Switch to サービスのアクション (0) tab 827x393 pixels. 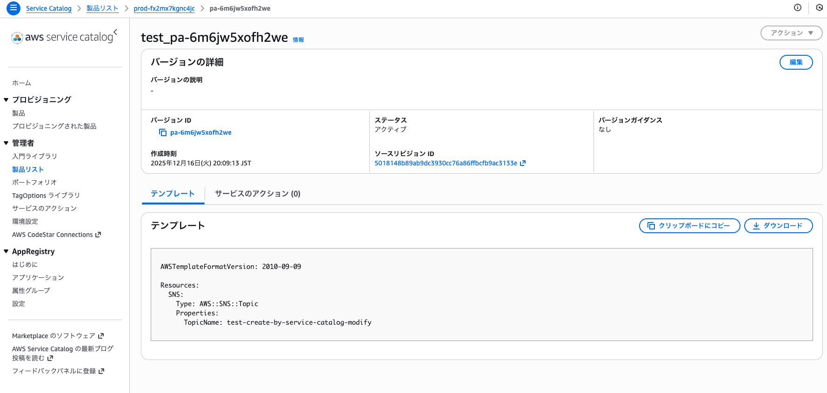(x=257, y=194)
